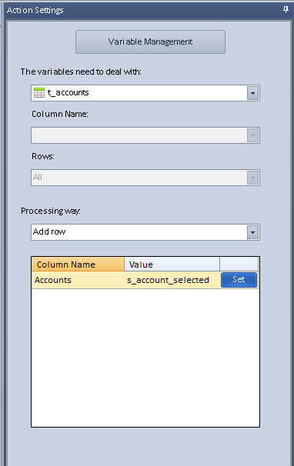Open Variable Management
The height and width of the screenshot is (466, 294).
point(150,42)
